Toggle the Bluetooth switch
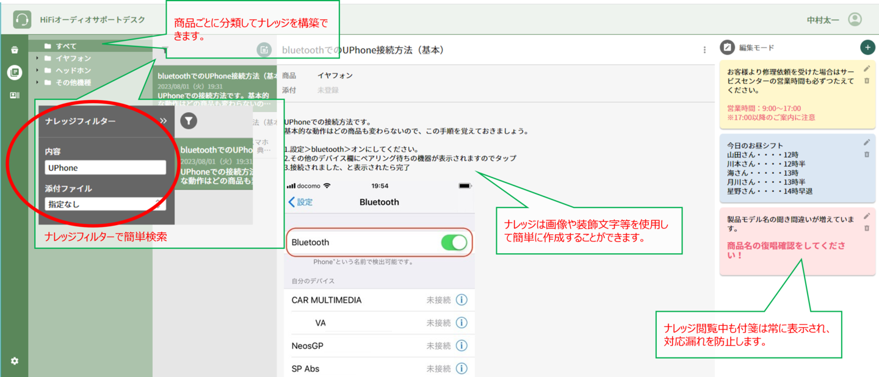 454,243
